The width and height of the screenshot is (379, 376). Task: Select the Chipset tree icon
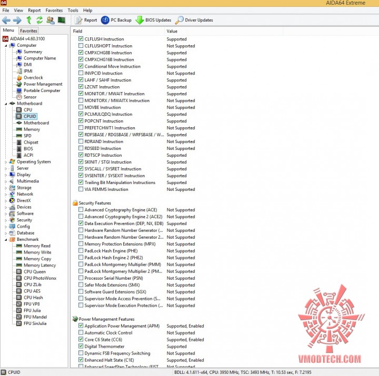tap(19, 142)
